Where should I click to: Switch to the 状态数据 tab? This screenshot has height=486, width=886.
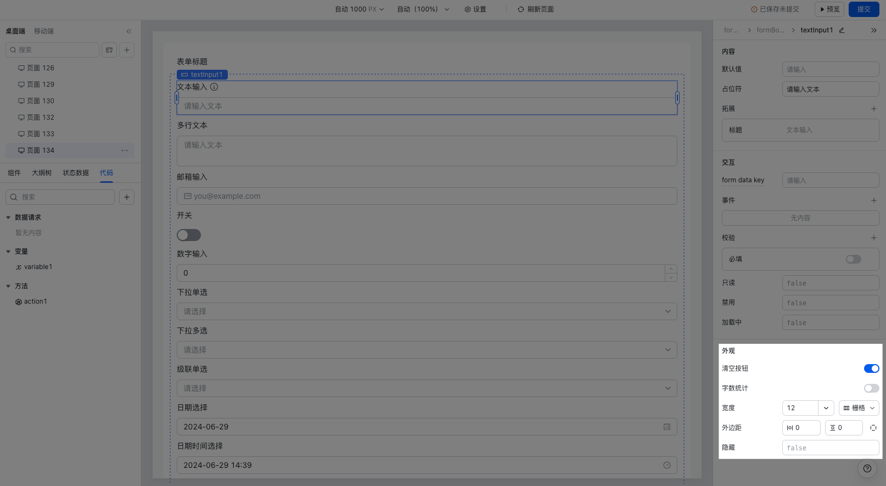click(76, 173)
